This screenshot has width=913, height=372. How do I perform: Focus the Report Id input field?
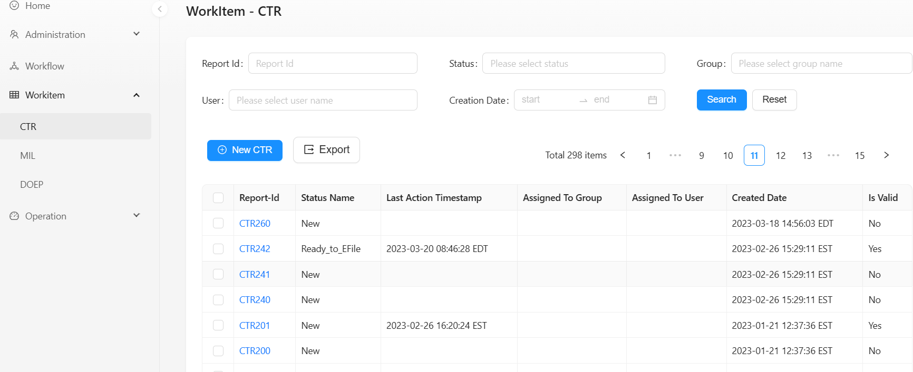click(333, 63)
